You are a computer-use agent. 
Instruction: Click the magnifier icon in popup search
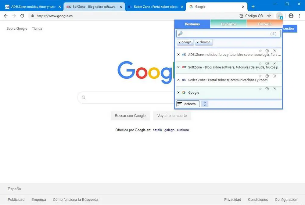(x=180, y=34)
